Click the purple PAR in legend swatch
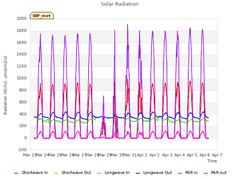 180,173
